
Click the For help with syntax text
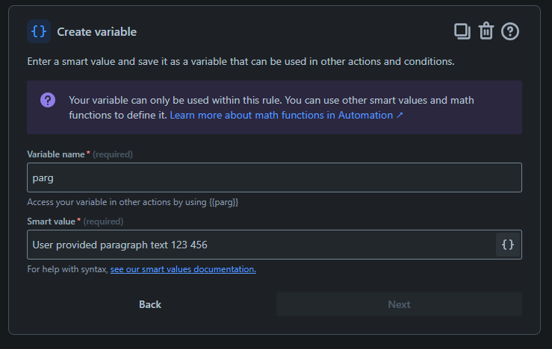(x=67, y=269)
